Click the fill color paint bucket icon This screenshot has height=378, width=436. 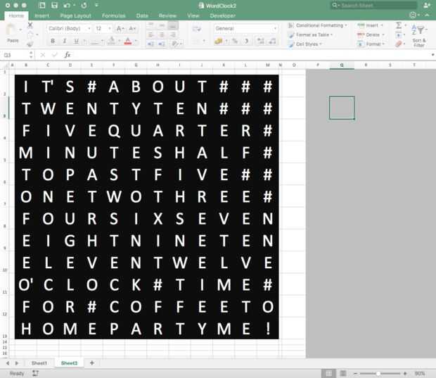pyautogui.click(x=112, y=42)
